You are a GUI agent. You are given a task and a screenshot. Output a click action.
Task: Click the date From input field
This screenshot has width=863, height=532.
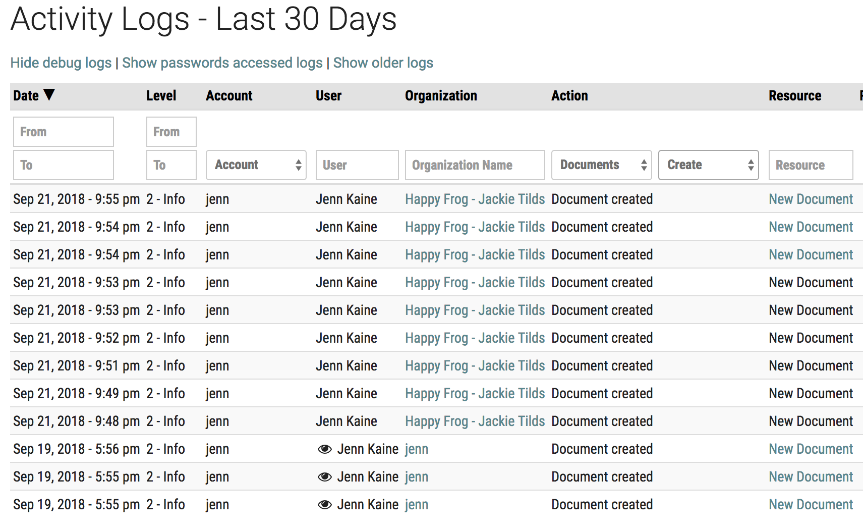(64, 132)
